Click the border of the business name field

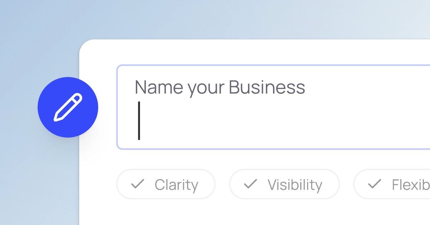[251, 66]
